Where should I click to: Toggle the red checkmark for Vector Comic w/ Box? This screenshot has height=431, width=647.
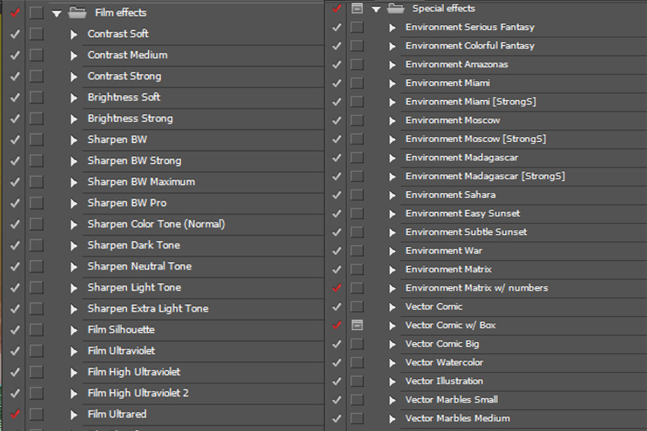click(337, 325)
